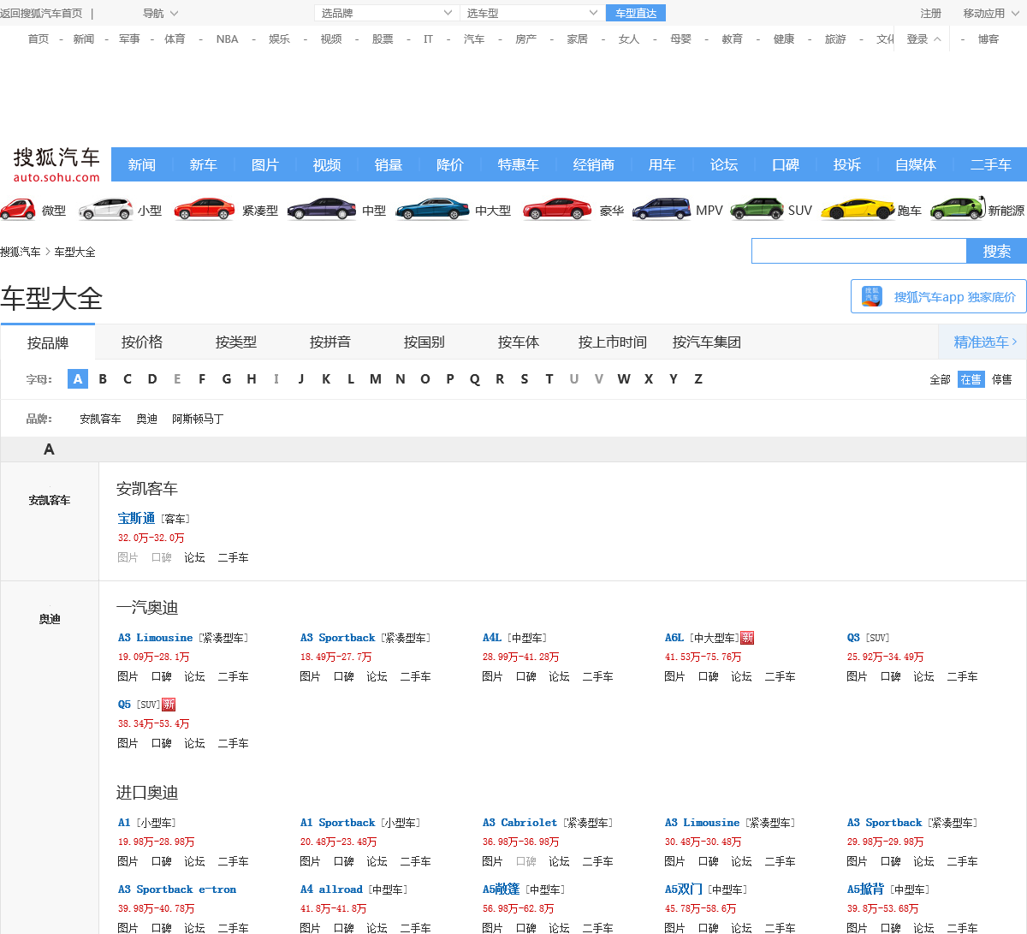Select the 跑车 sports car icon
Screen dimensions: 1027x934
click(x=858, y=209)
